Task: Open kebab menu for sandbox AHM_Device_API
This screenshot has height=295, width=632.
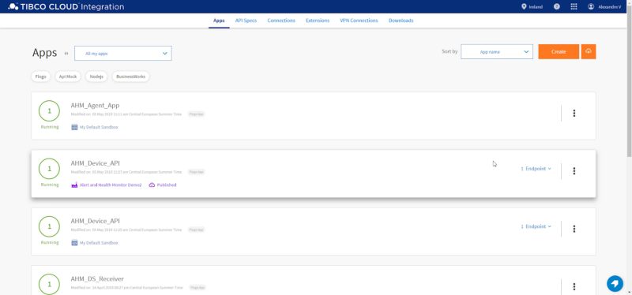Action: 574,229
